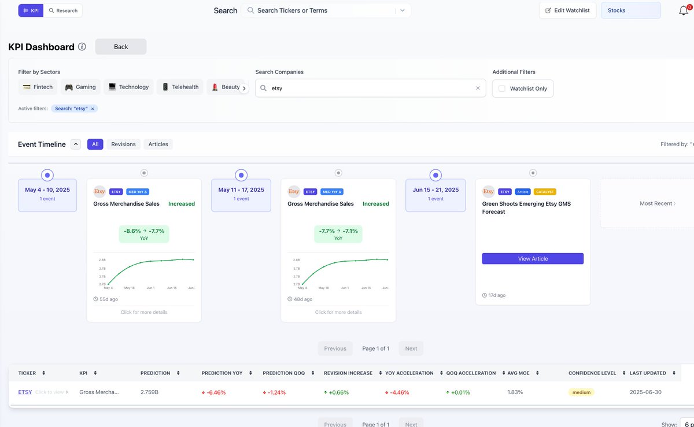Viewport: 694px width, 427px height.
Task: Click the 2.759B prediction value
Action: (150, 392)
